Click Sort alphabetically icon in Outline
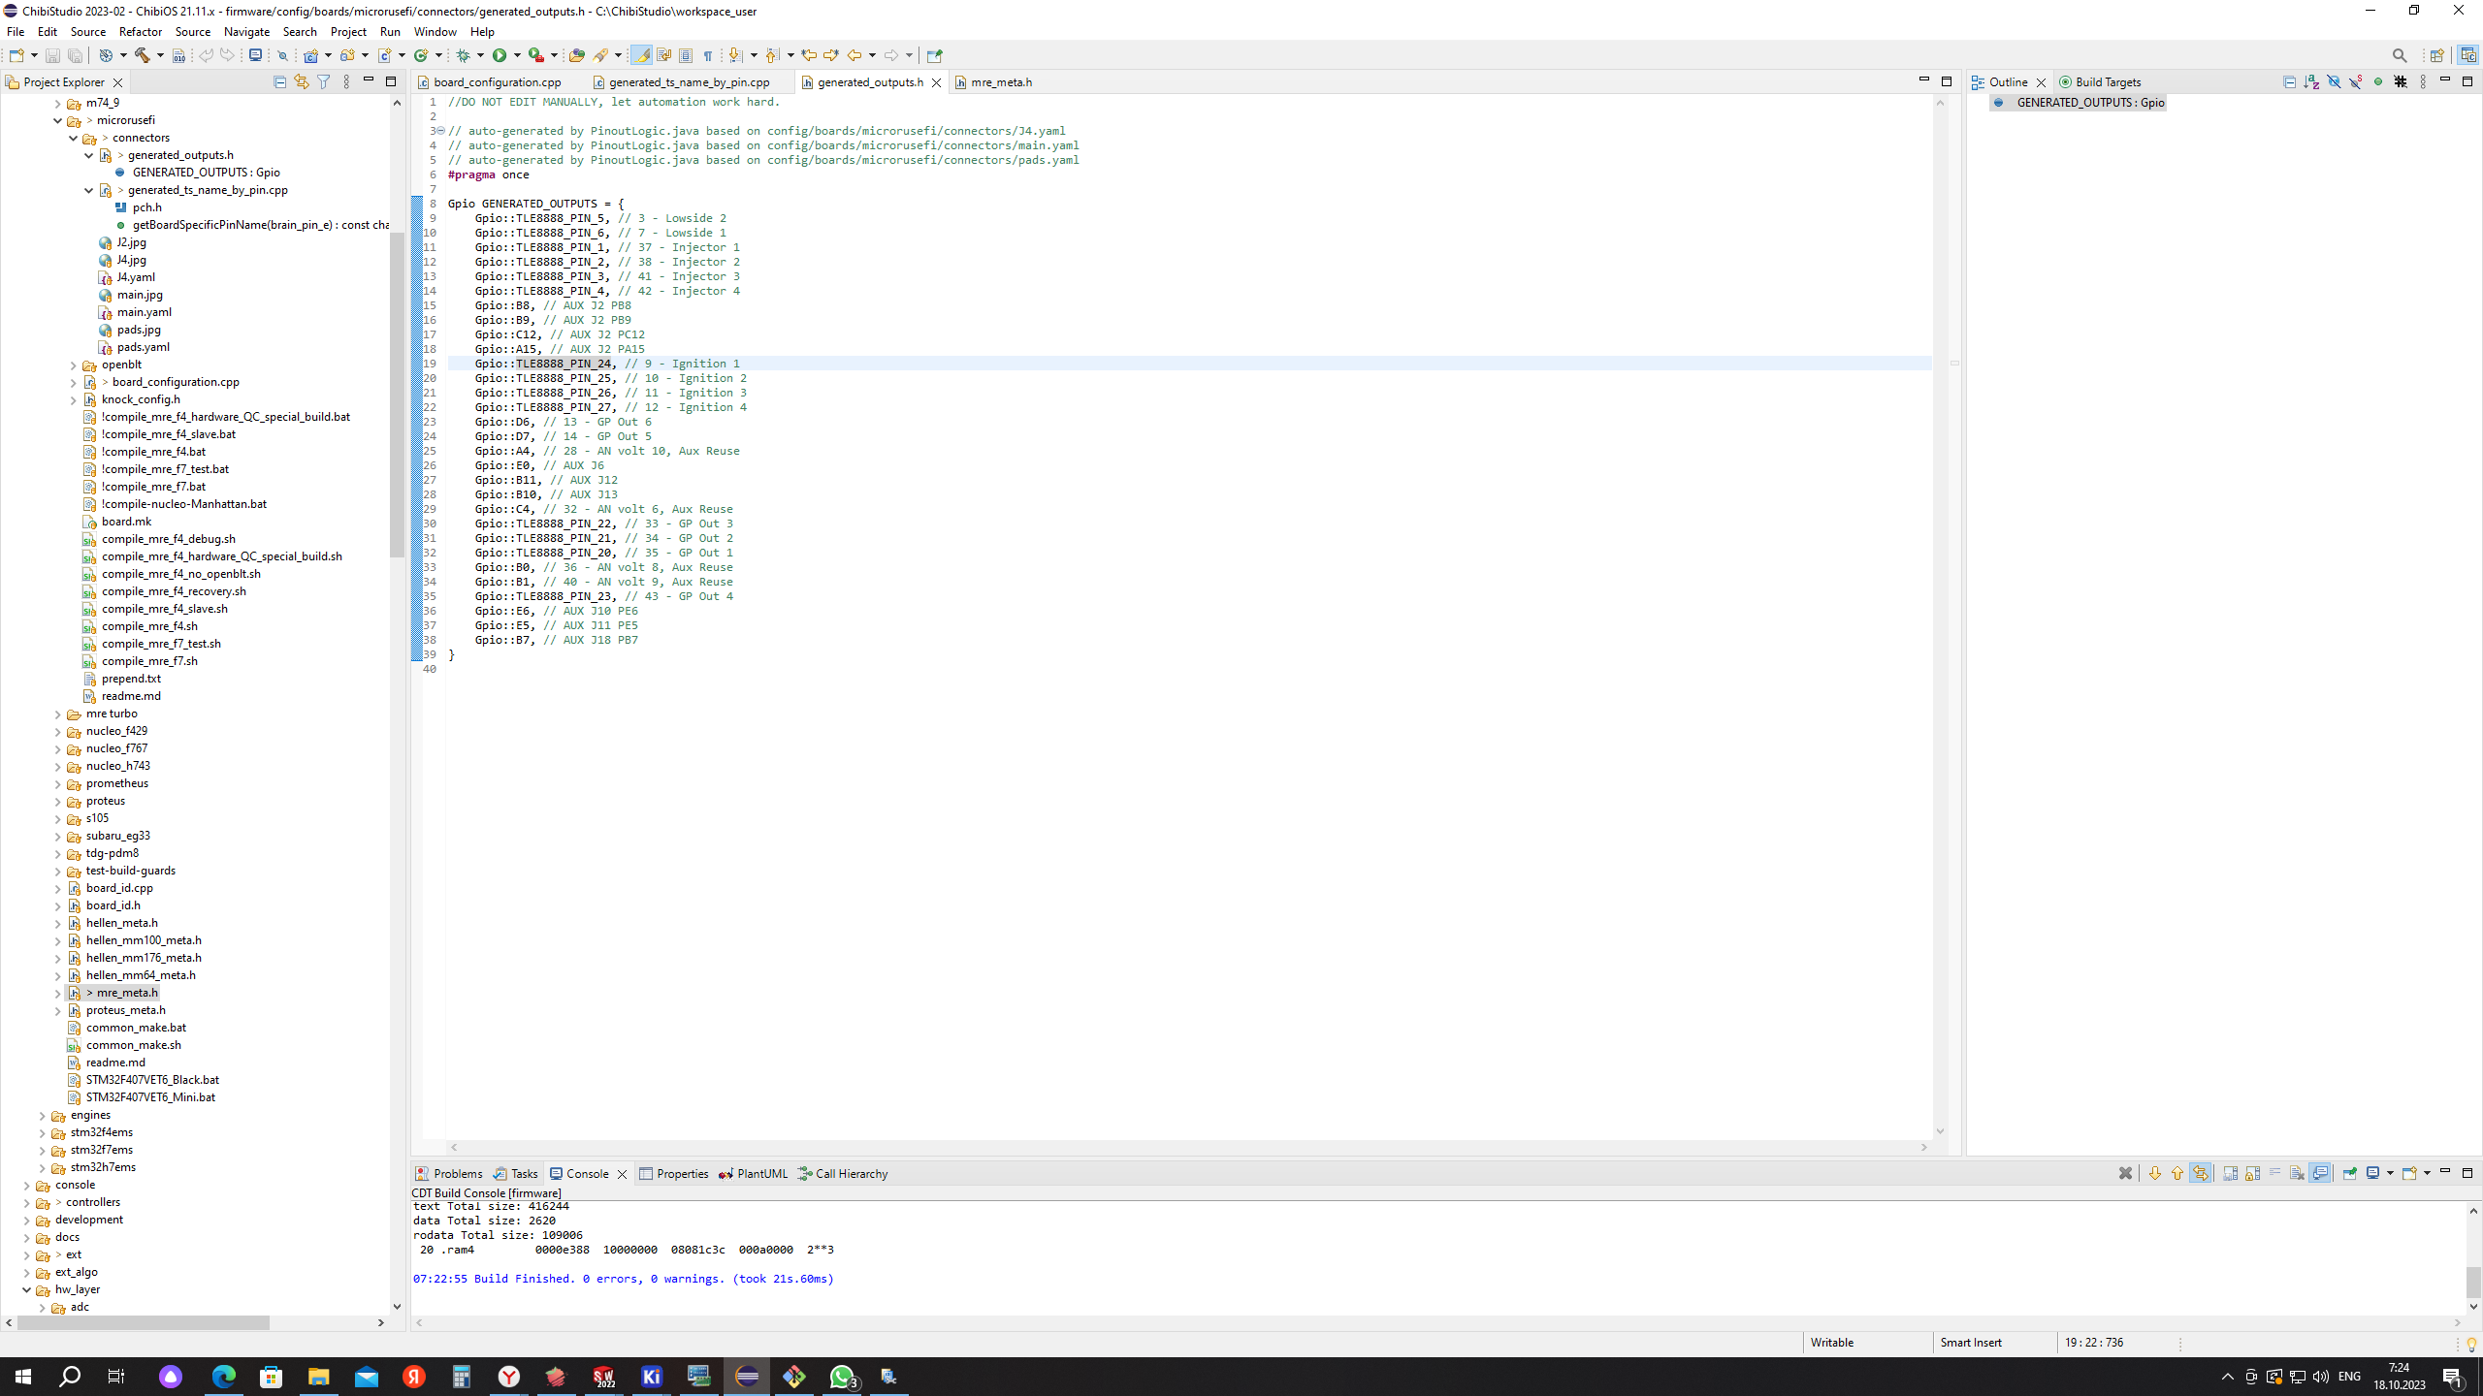 coord(2311,82)
